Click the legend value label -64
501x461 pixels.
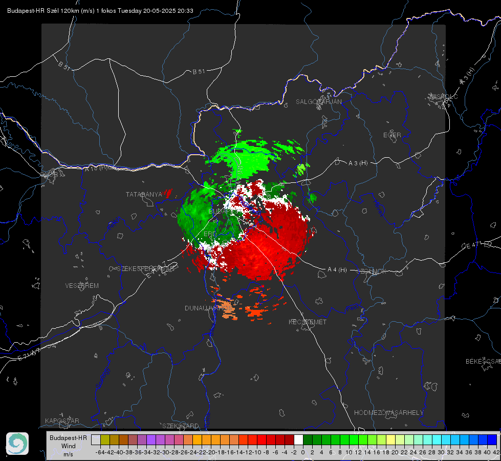pos(100,452)
